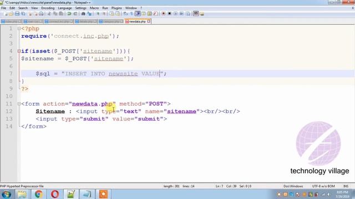Click 'Ln : 7' in status bar
This screenshot has width=355, height=199.
pos(219,186)
